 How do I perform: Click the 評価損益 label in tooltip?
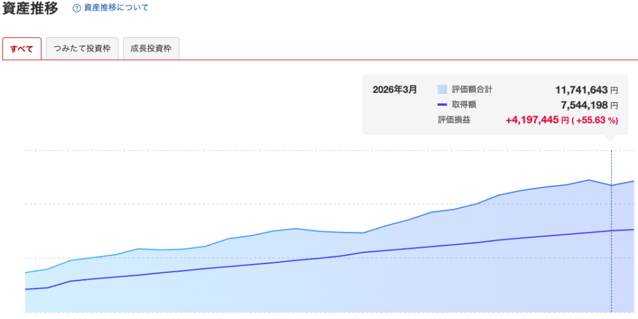click(x=454, y=120)
